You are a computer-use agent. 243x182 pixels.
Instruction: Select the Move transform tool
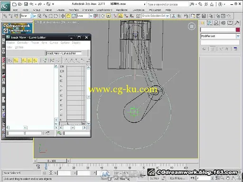point(63,16)
